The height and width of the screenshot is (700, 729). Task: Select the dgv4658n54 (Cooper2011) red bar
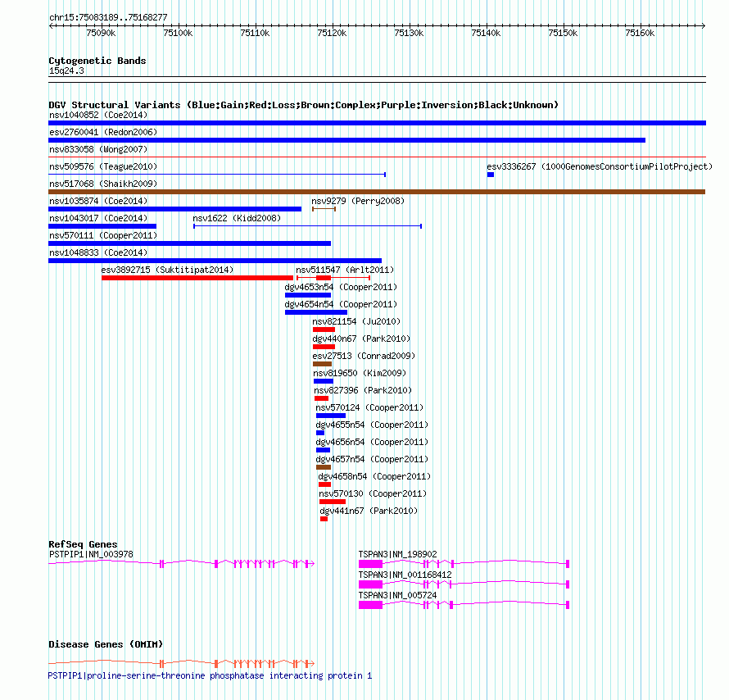pos(324,484)
